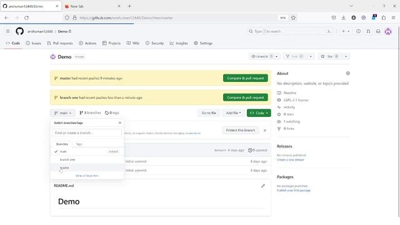Open README.md file header link

point(64,186)
